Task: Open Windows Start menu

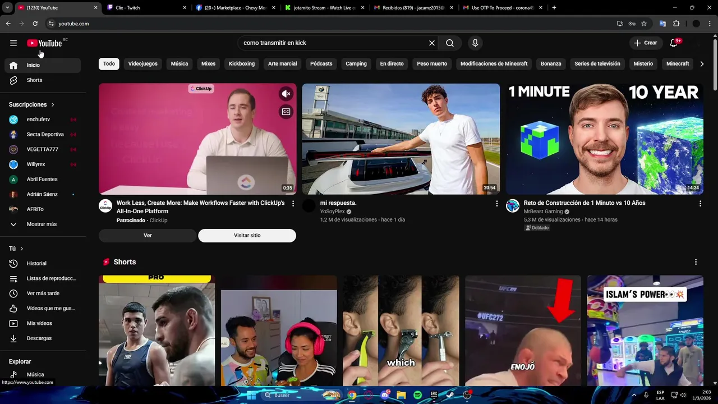Action: pos(252,395)
